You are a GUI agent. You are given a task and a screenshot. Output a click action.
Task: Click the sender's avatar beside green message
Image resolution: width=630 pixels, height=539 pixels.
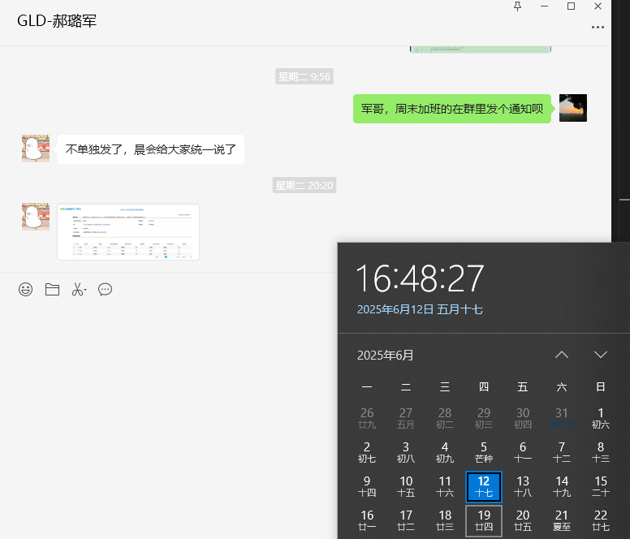click(572, 108)
